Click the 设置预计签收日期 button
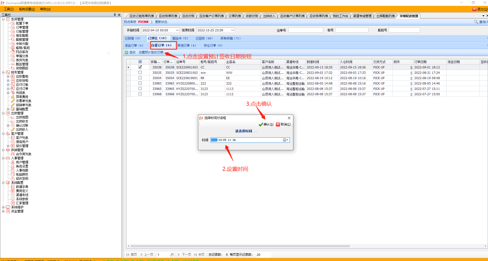Screen dimensions: 488x261 [151, 52]
